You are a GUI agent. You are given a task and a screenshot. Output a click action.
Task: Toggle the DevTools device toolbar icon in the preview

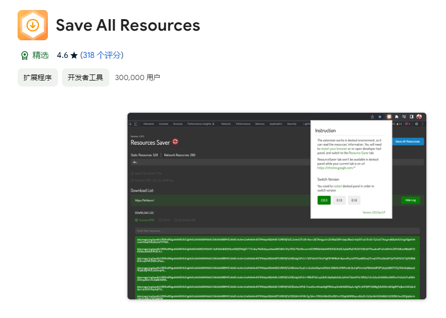tap(136, 124)
